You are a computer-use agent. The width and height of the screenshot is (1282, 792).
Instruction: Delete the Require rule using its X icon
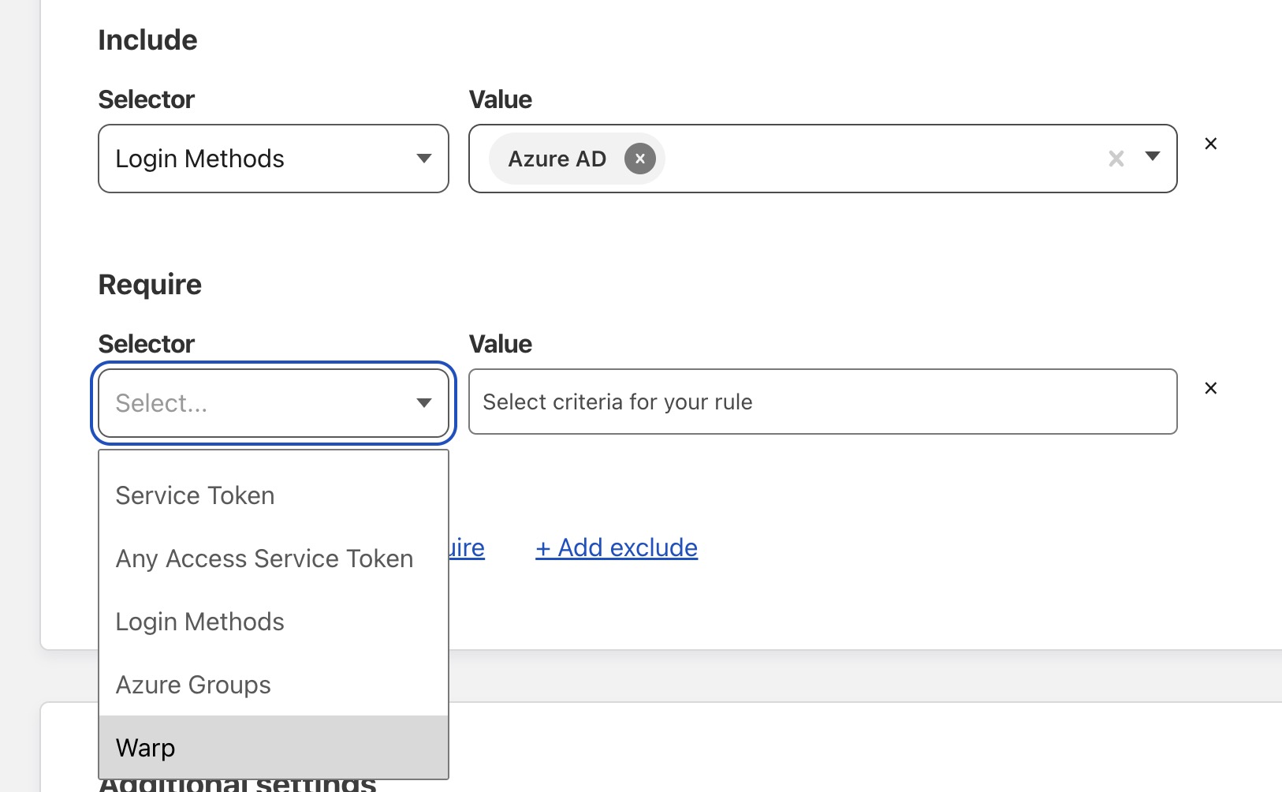(x=1210, y=388)
